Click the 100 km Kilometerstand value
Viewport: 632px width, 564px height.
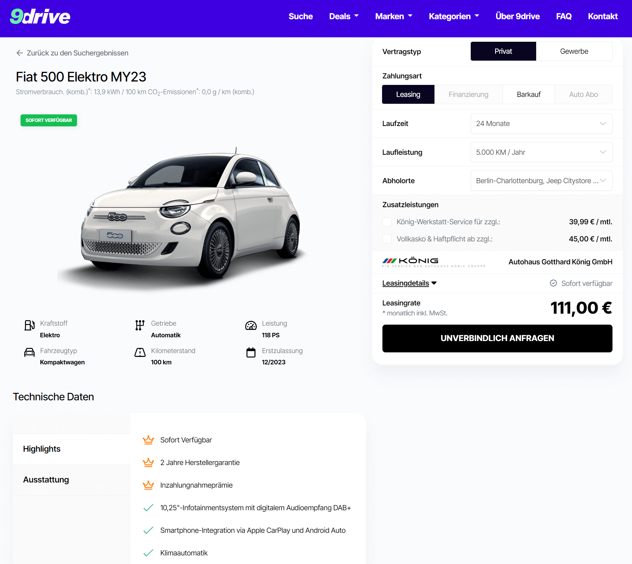pos(161,362)
